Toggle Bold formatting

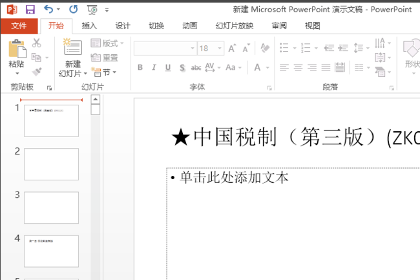[140, 67]
